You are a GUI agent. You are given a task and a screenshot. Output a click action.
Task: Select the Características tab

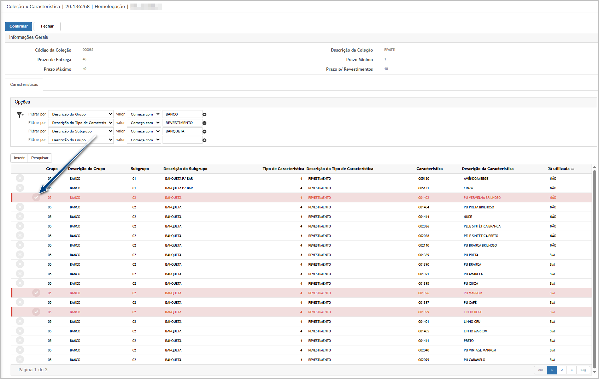pyautogui.click(x=24, y=85)
